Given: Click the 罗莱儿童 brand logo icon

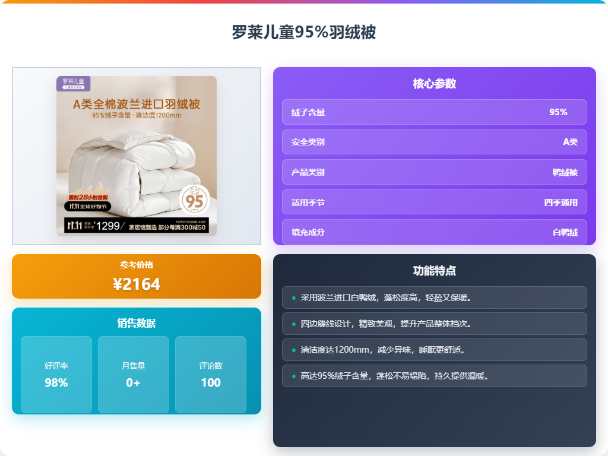Looking at the screenshot, I should point(74,83).
